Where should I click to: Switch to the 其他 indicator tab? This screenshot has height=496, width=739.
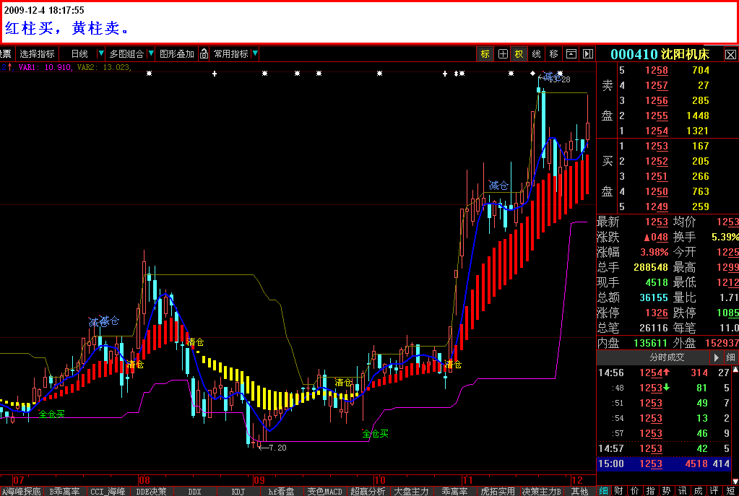pyautogui.click(x=579, y=491)
